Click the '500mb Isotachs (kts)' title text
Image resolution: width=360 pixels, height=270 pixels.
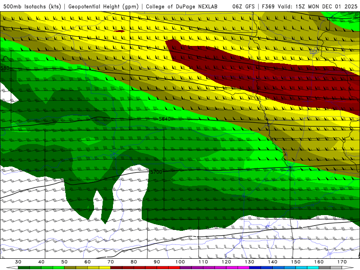[32, 6]
